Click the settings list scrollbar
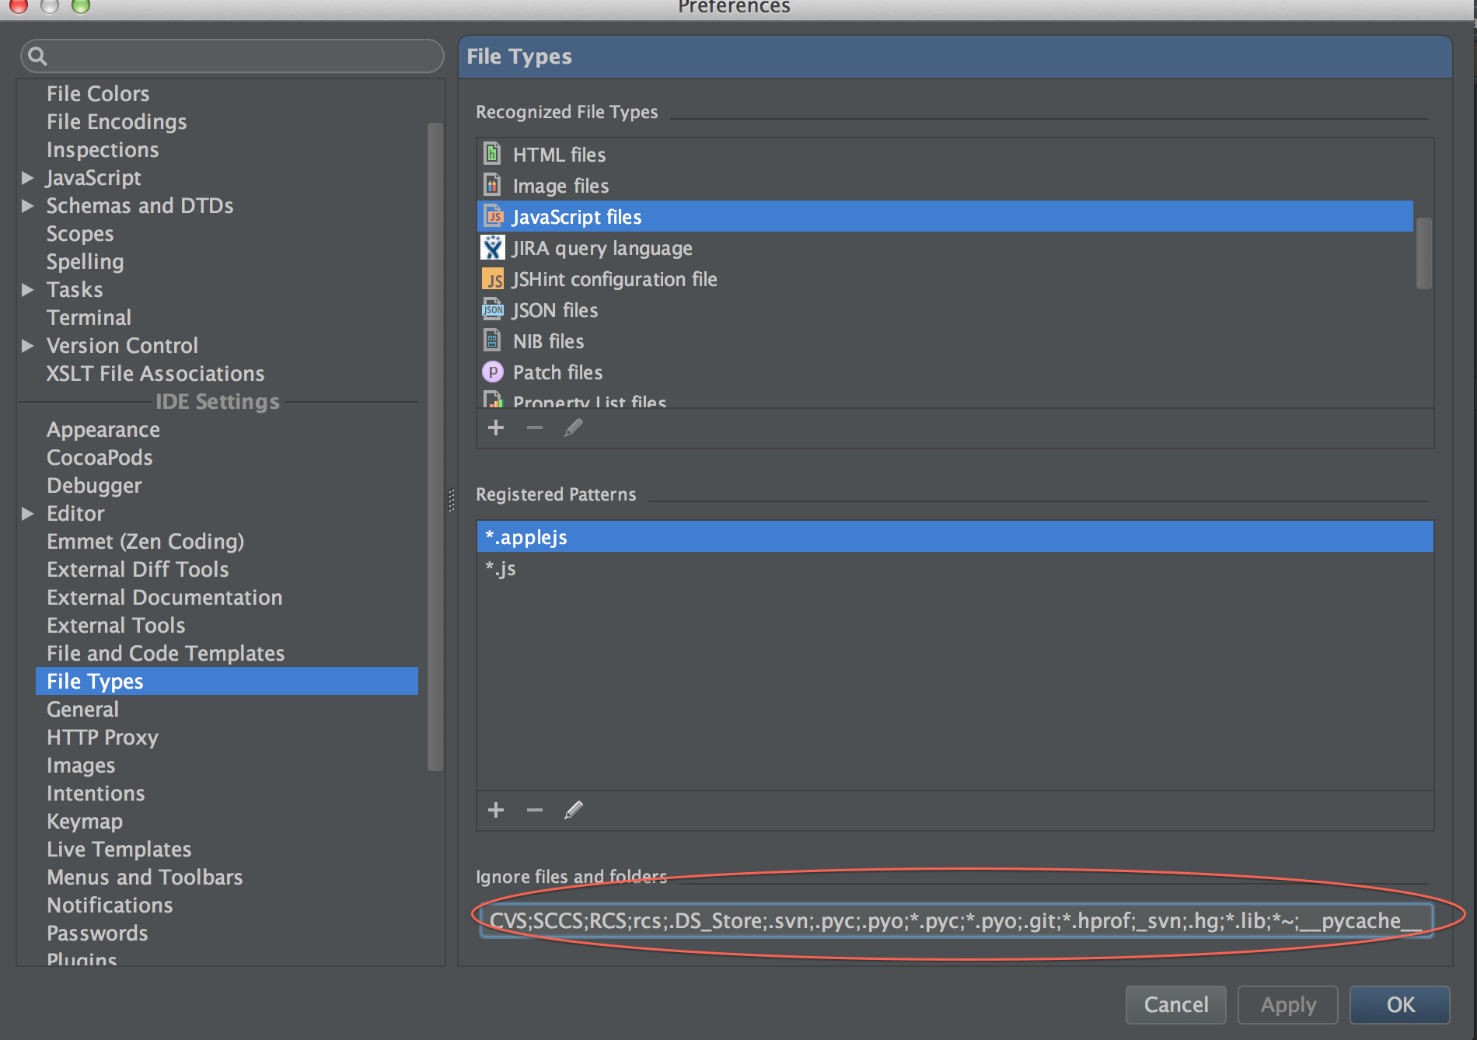This screenshot has width=1477, height=1040. click(435, 447)
